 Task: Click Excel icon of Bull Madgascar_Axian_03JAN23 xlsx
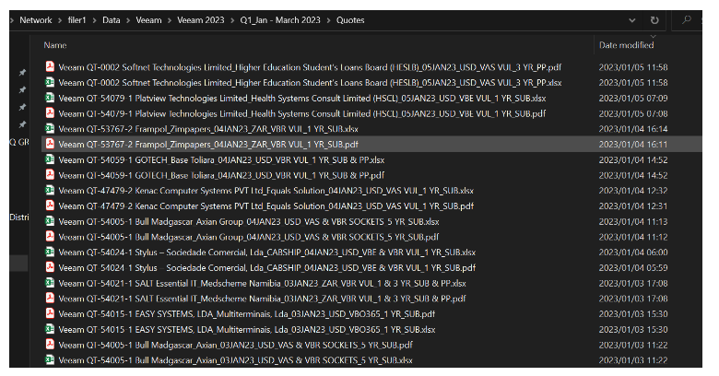50,360
